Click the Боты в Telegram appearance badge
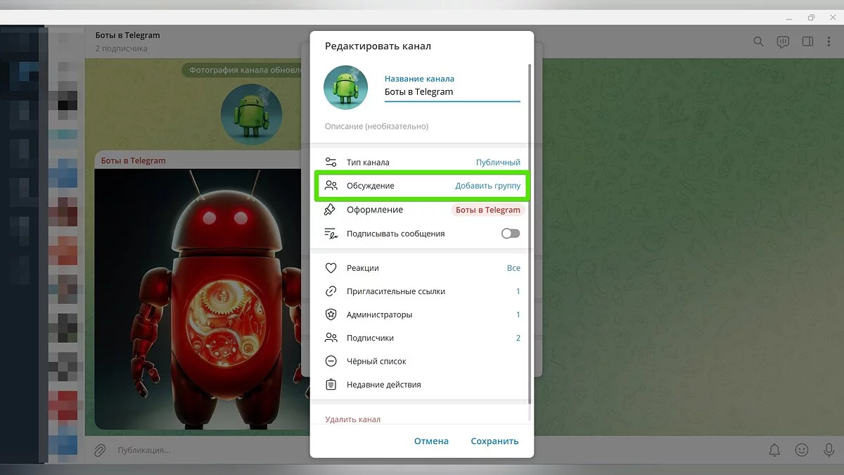This screenshot has width=844, height=475. pyautogui.click(x=487, y=210)
